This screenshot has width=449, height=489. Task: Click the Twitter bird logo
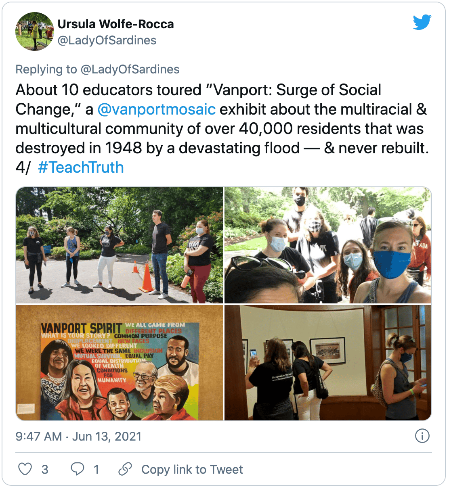point(422,22)
